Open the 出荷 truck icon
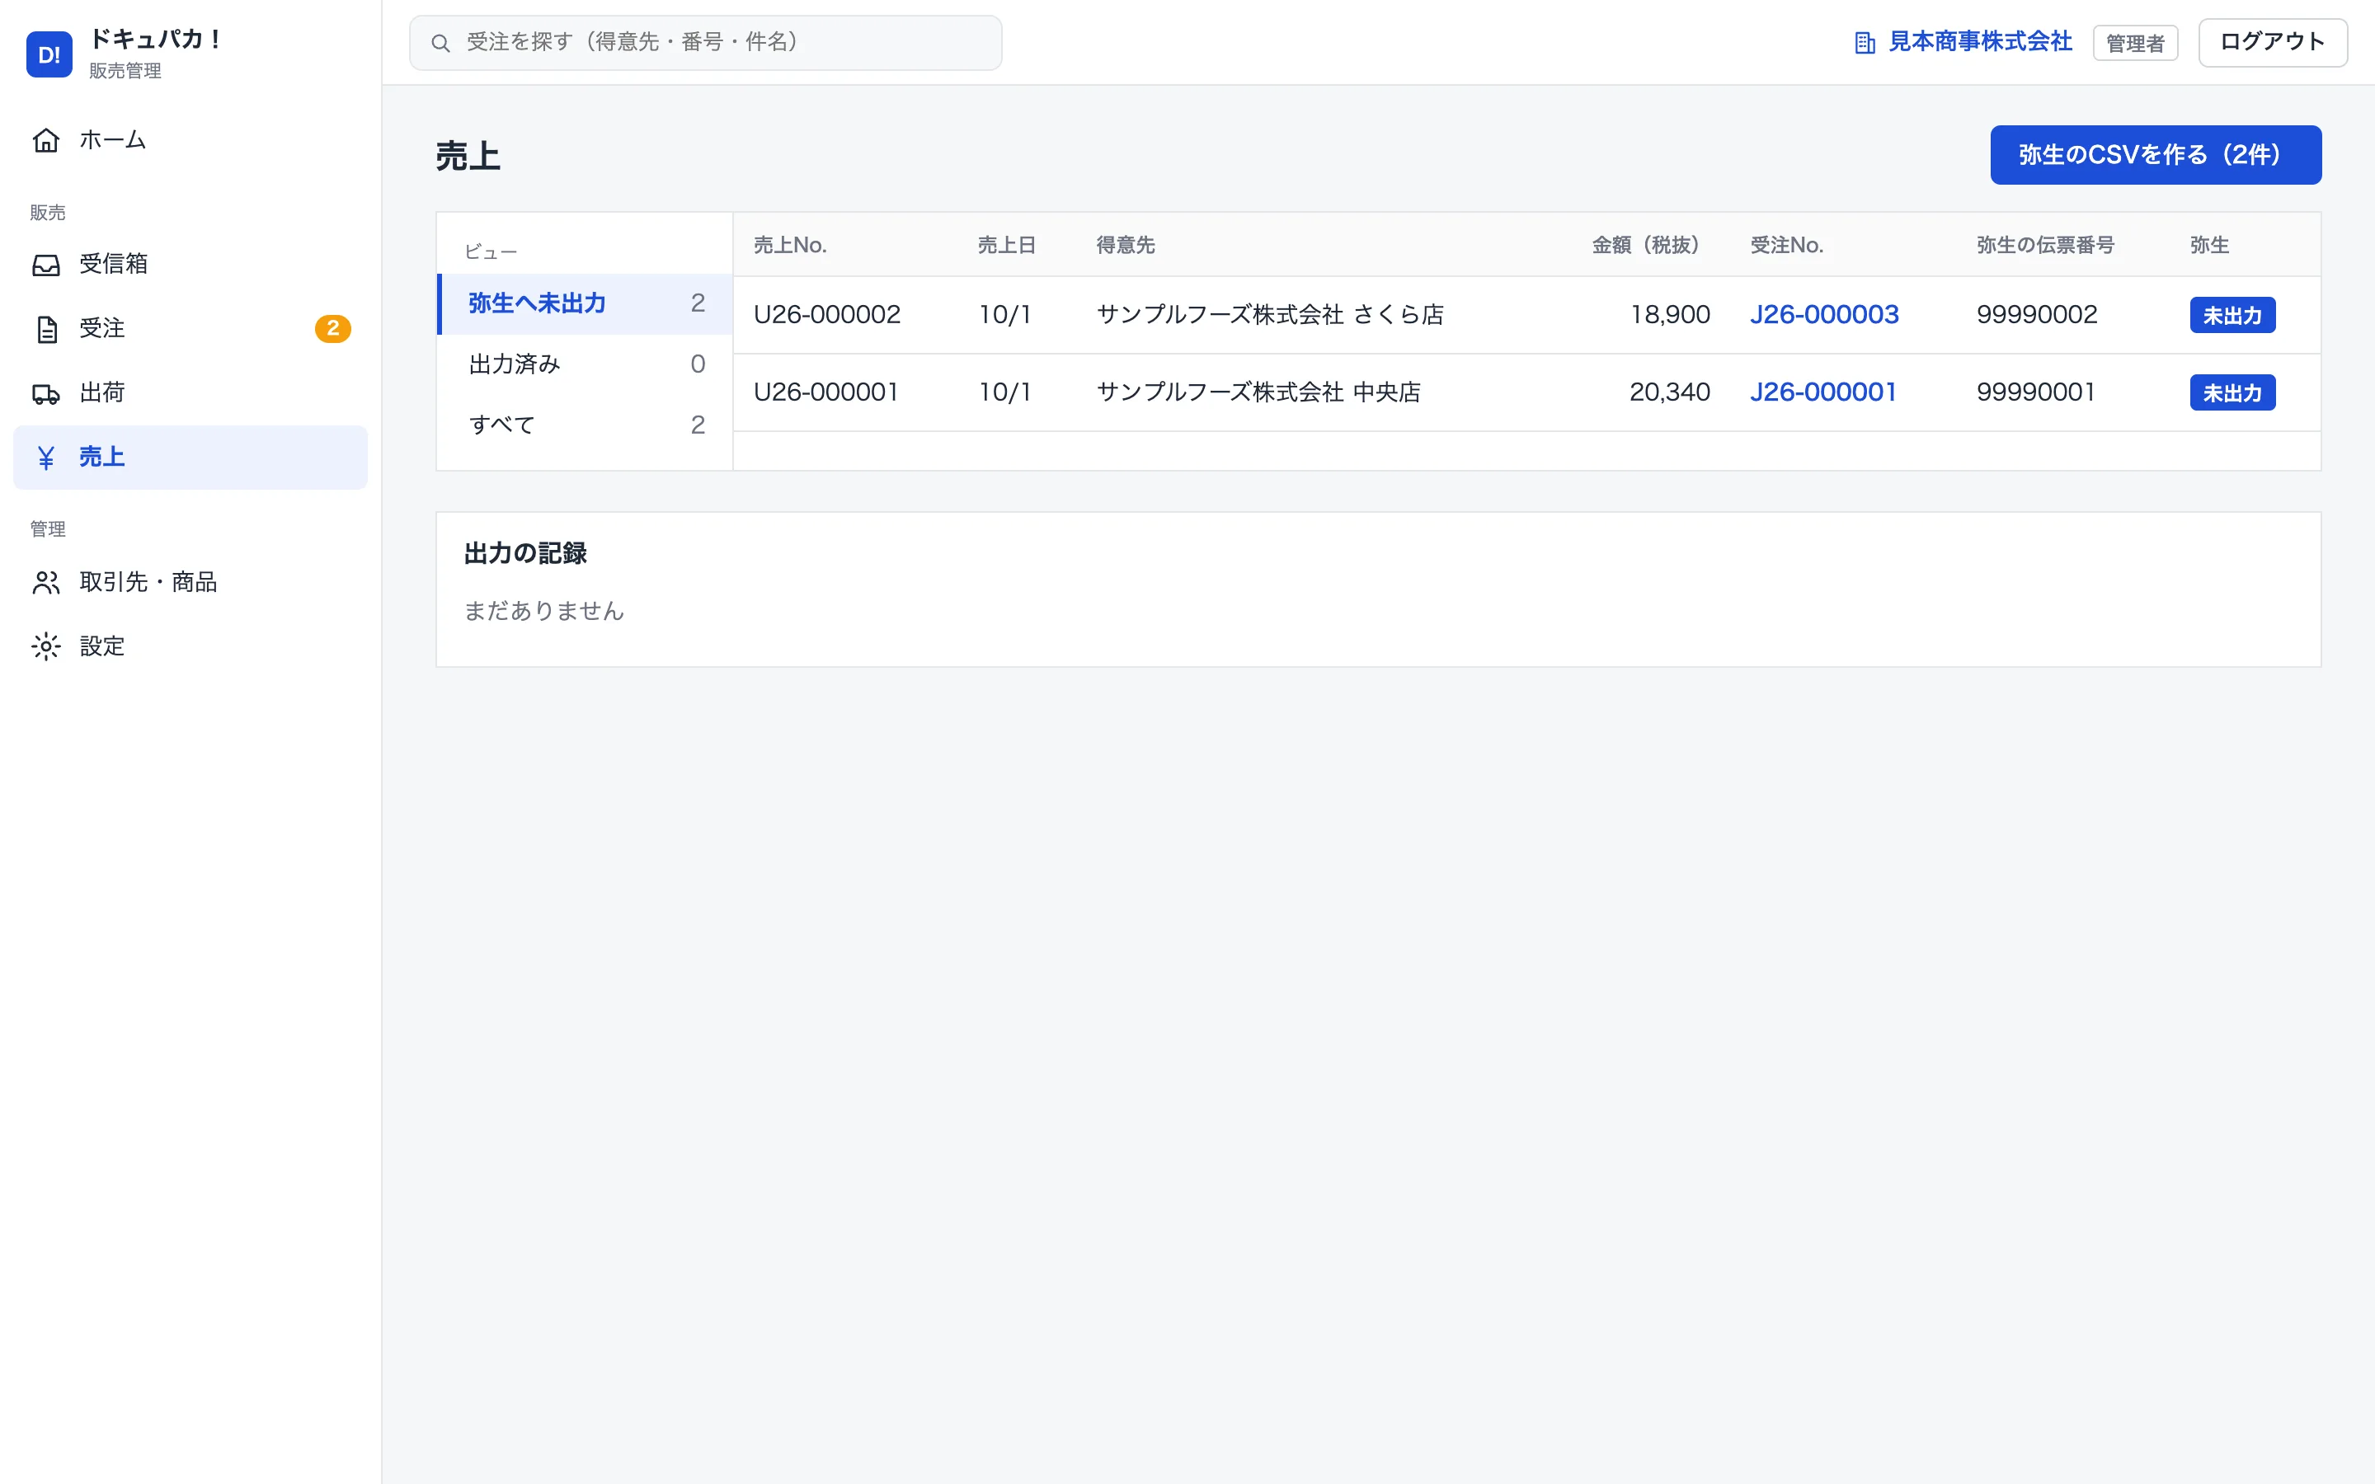 click(46, 393)
